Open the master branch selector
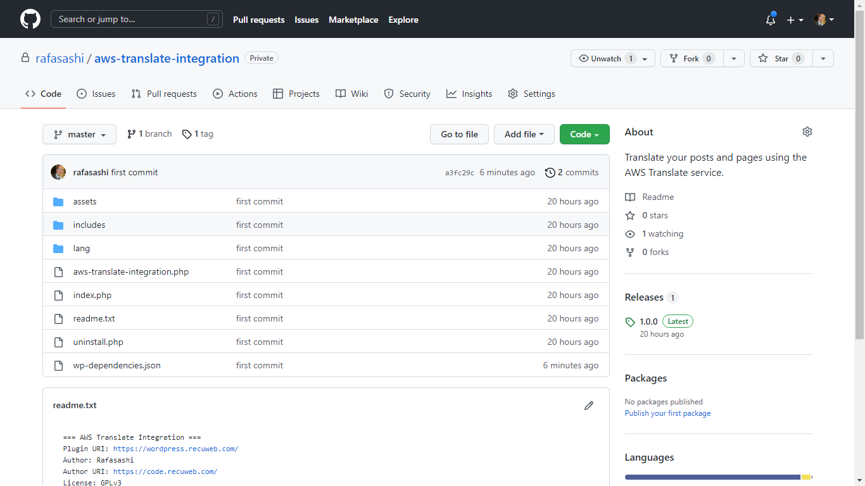Screen dimensions: 865x486 (79, 134)
